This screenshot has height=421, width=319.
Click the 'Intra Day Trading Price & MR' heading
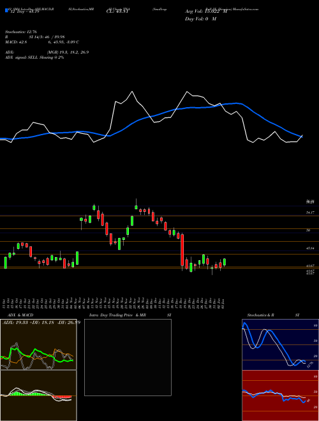pos(117,315)
